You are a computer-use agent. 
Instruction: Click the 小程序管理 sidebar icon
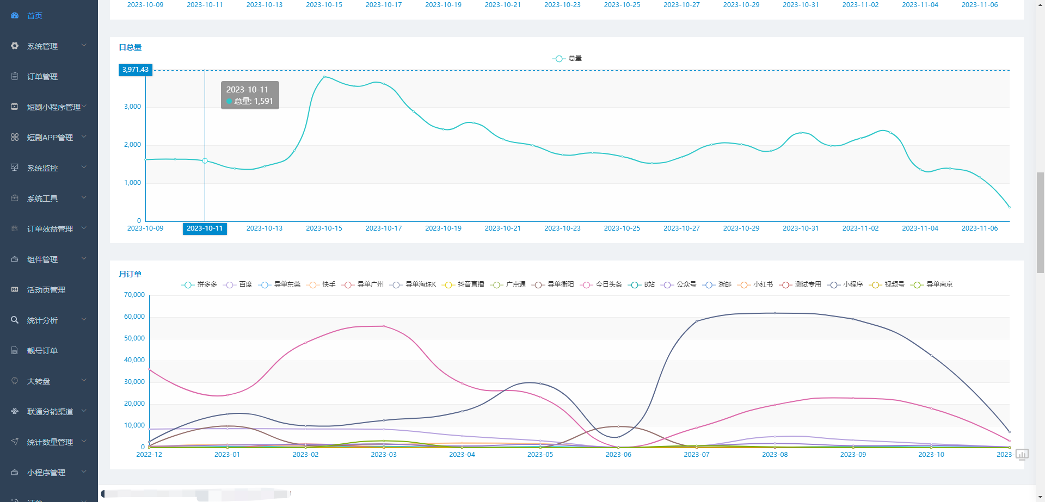(15, 473)
